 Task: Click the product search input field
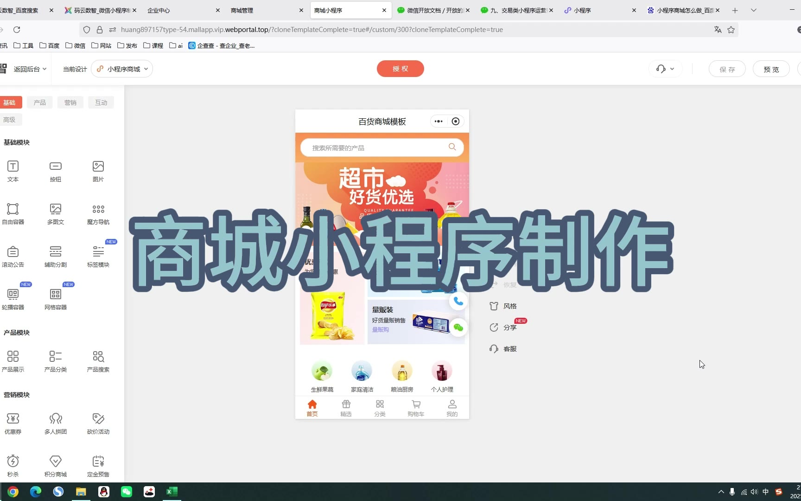[382, 148]
